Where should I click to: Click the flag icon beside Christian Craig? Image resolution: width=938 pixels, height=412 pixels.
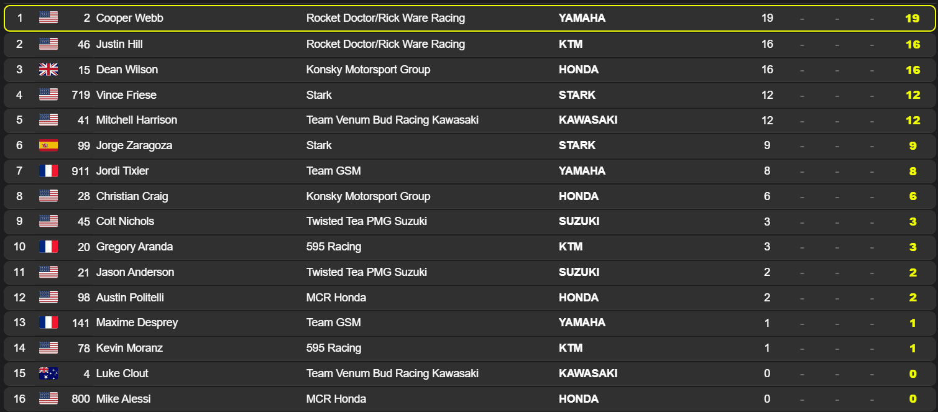pyautogui.click(x=48, y=196)
